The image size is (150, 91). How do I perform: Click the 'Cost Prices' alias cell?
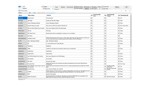click(x=37, y=36)
